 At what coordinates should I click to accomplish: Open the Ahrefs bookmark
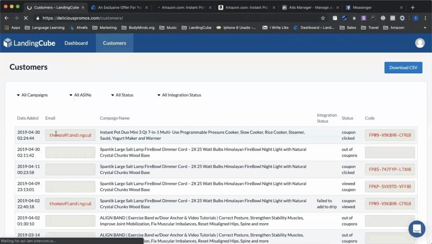(79, 27)
